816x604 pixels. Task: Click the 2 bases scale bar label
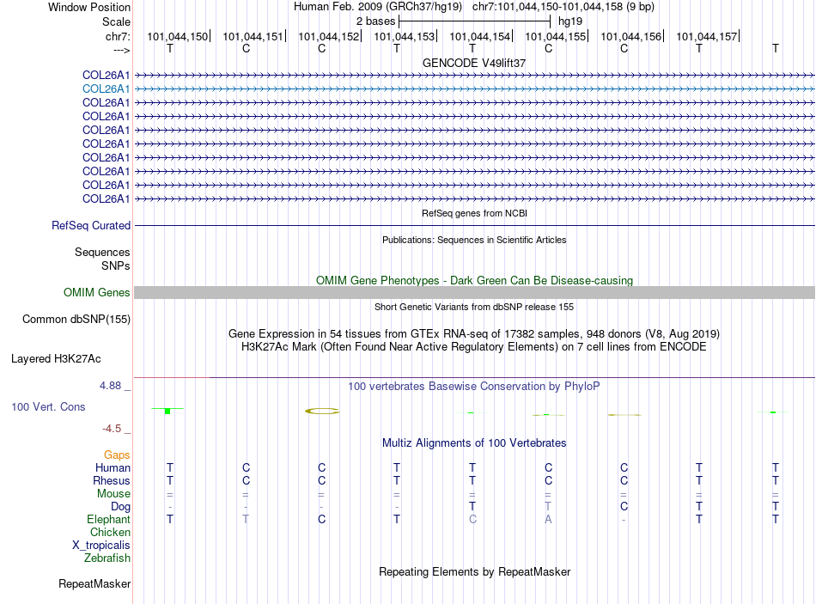point(375,21)
